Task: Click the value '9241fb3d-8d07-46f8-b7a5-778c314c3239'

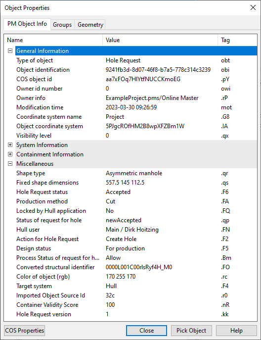Action: pyautogui.click(x=158, y=70)
